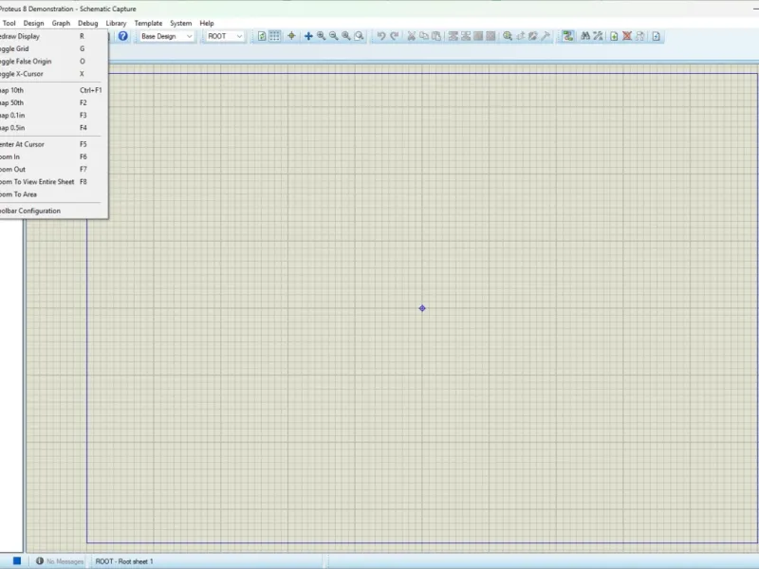Open the Help menu
Viewport: 759px width, 569px height.
tap(207, 23)
